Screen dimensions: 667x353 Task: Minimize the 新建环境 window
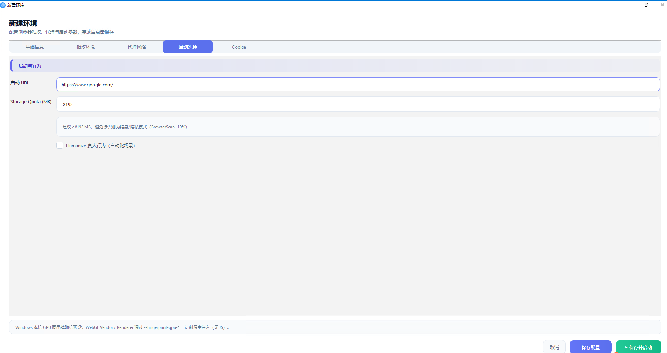(631, 5)
